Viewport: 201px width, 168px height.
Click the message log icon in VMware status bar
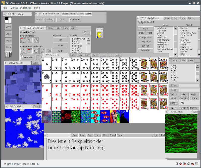point(196,164)
